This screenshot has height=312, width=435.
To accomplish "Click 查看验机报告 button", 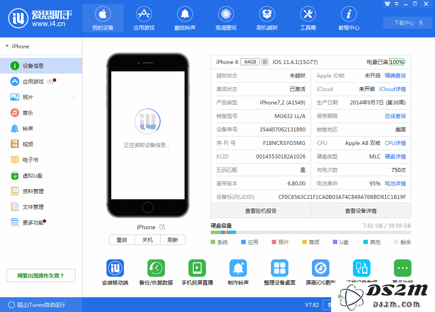I will click(261, 211).
